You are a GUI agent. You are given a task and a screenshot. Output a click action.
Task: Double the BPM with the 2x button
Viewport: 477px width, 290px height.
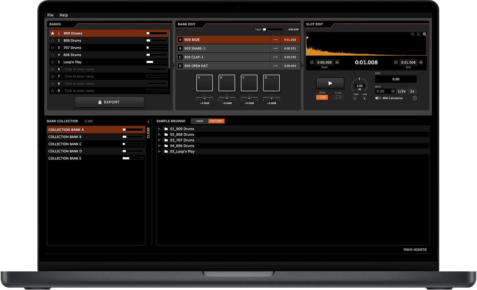point(412,91)
